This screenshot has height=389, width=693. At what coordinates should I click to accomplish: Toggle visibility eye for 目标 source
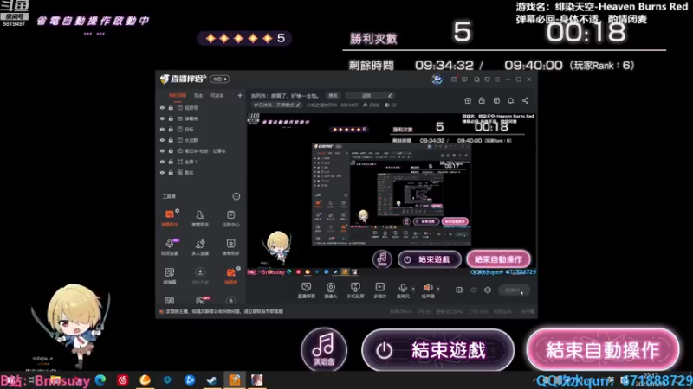pos(162,129)
